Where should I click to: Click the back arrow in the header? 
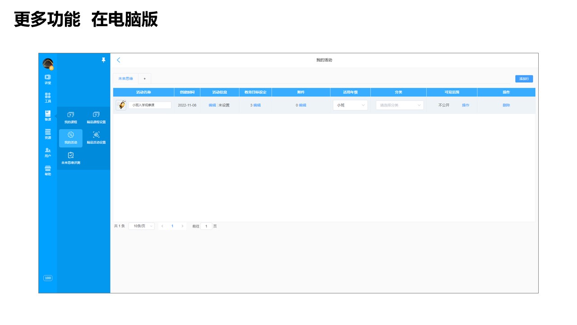click(x=119, y=60)
